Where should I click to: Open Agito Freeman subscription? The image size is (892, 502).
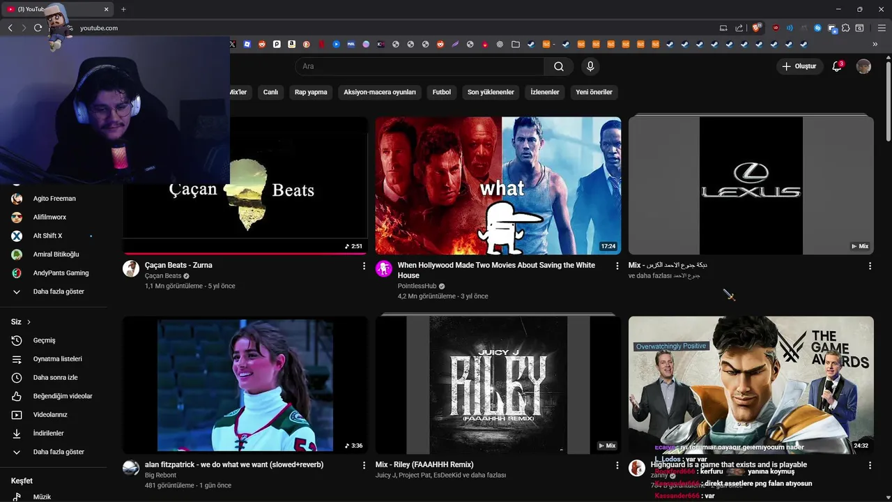coord(54,199)
